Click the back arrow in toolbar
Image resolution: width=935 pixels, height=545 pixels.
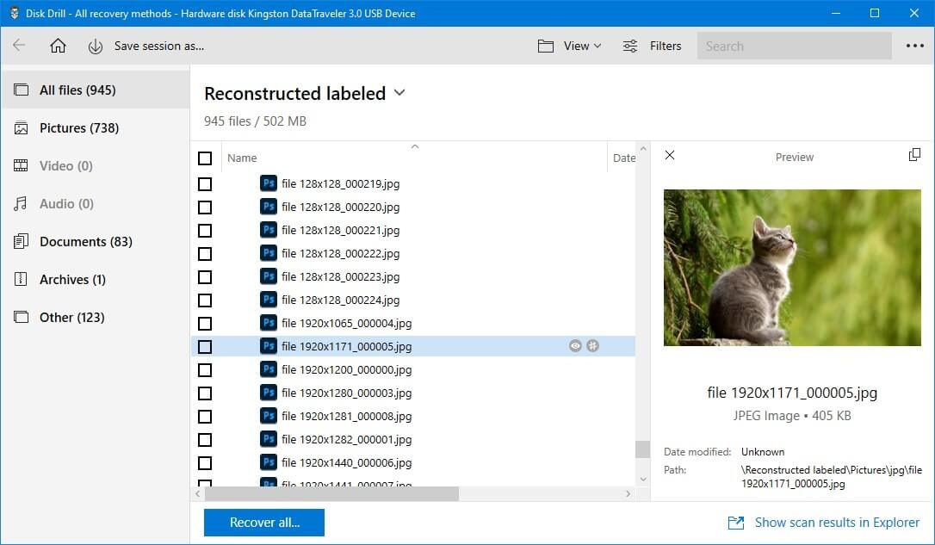tap(19, 46)
